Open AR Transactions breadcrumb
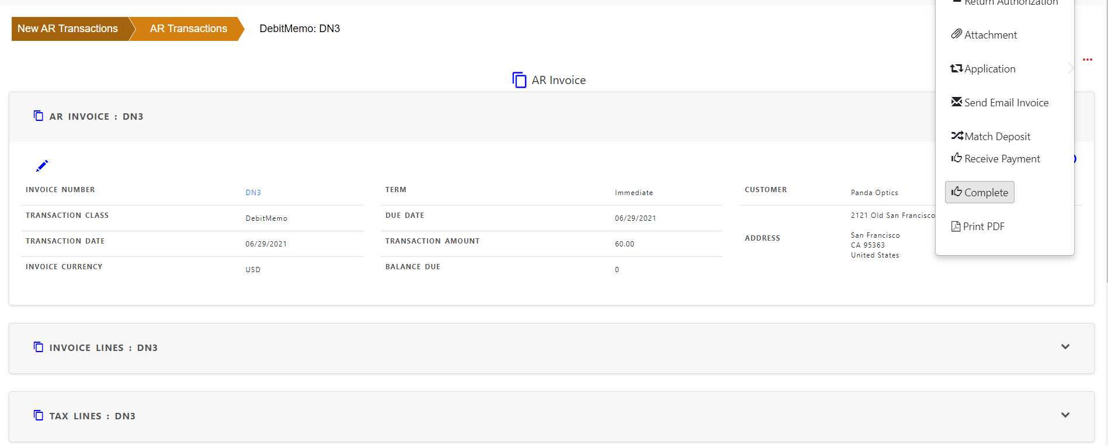This screenshot has height=445, width=1108. tap(188, 29)
